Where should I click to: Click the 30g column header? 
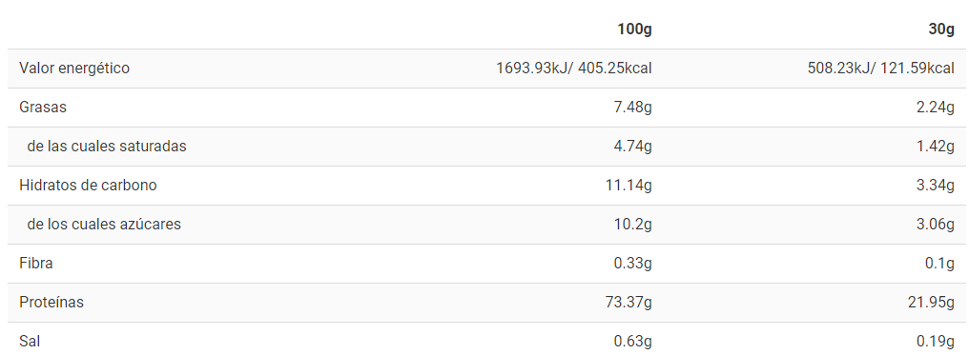point(941,30)
